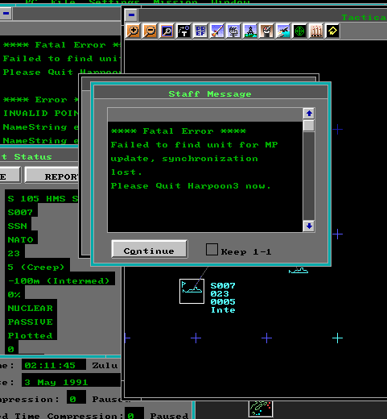Click the speed gauge dial icon

[x=266, y=31]
